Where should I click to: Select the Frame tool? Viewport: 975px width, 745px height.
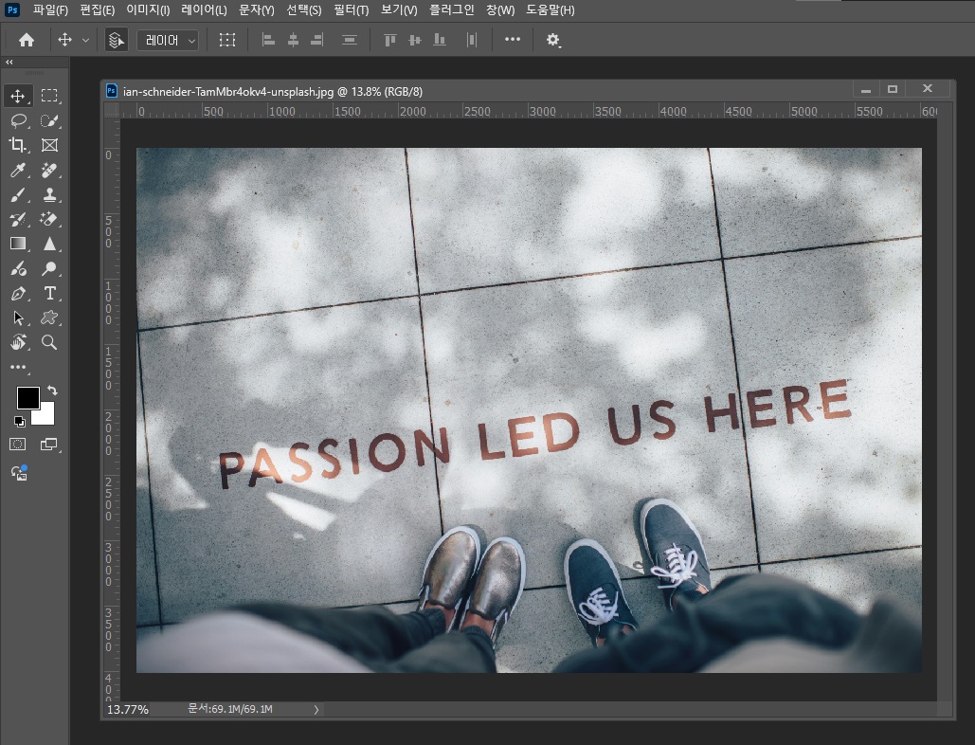point(49,145)
